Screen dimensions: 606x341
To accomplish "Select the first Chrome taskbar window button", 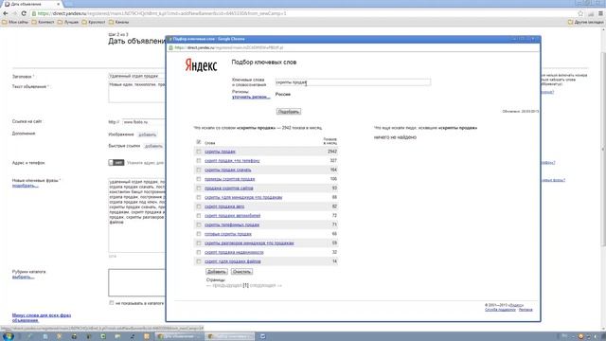I will 179,336.
